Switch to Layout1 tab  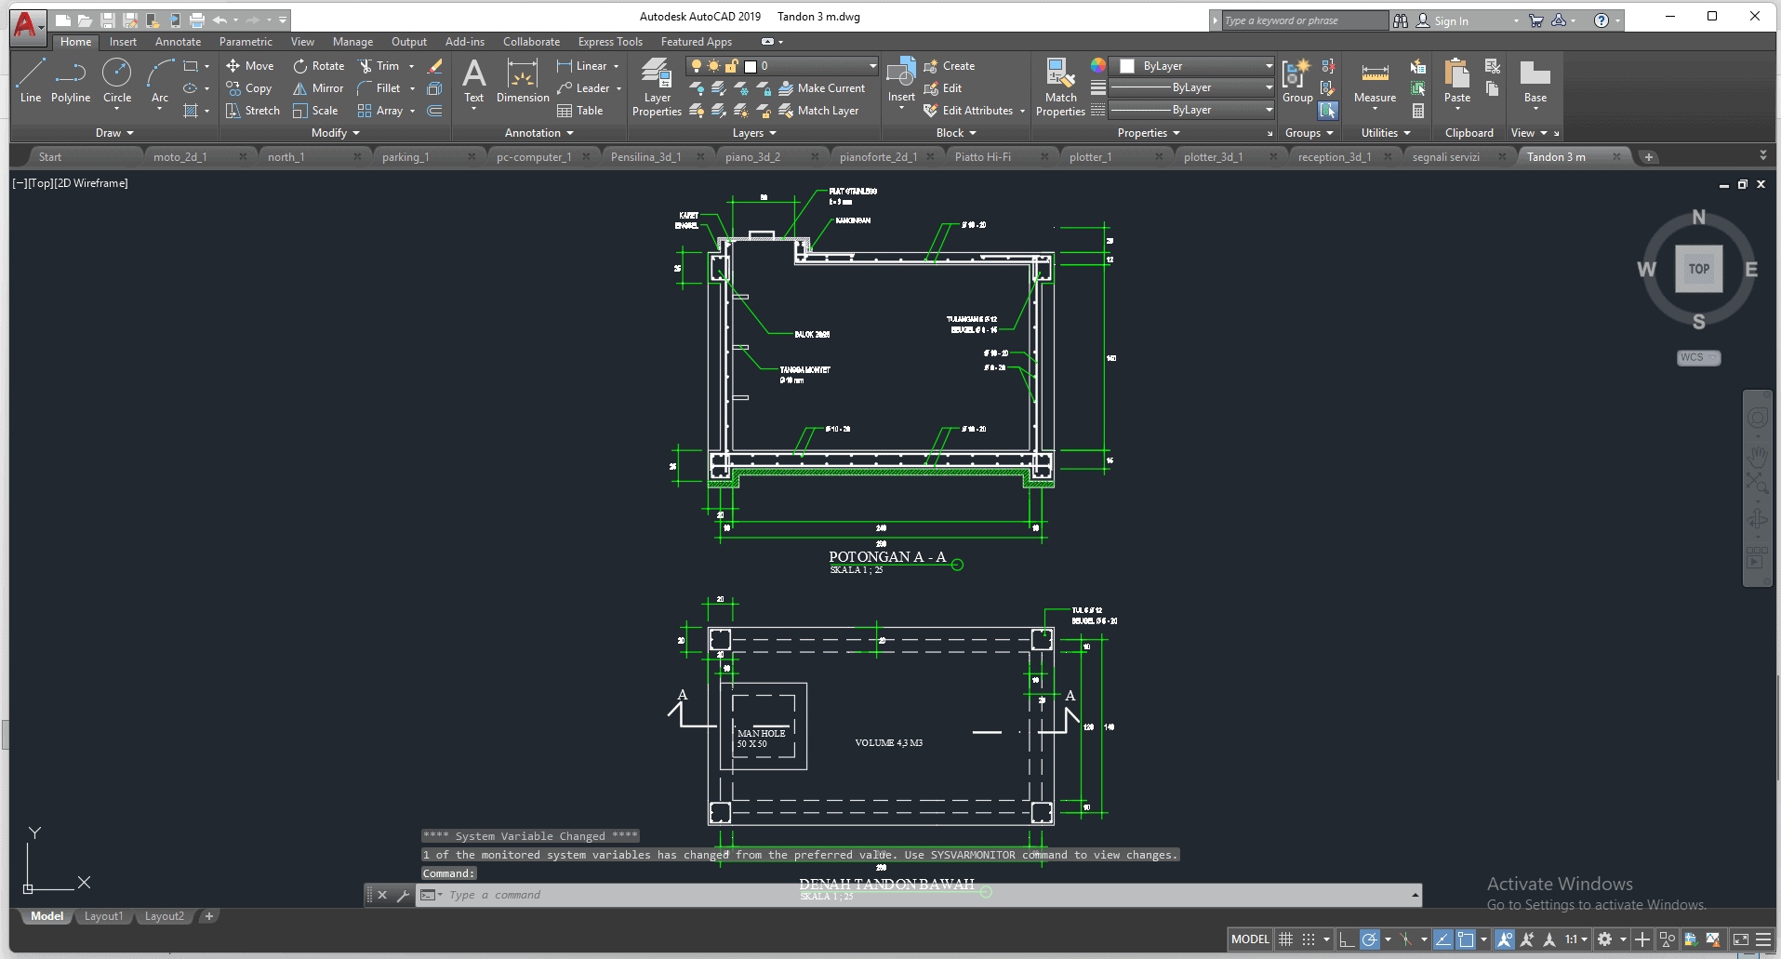click(103, 916)
